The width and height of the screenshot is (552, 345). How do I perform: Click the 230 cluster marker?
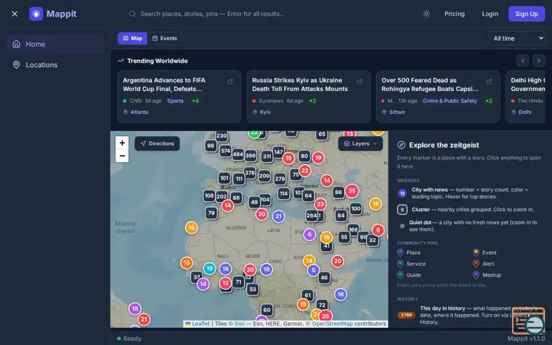(x=221, y=135)
